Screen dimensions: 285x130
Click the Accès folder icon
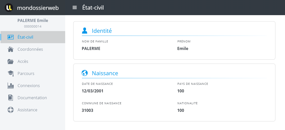[x=11, y=61]
